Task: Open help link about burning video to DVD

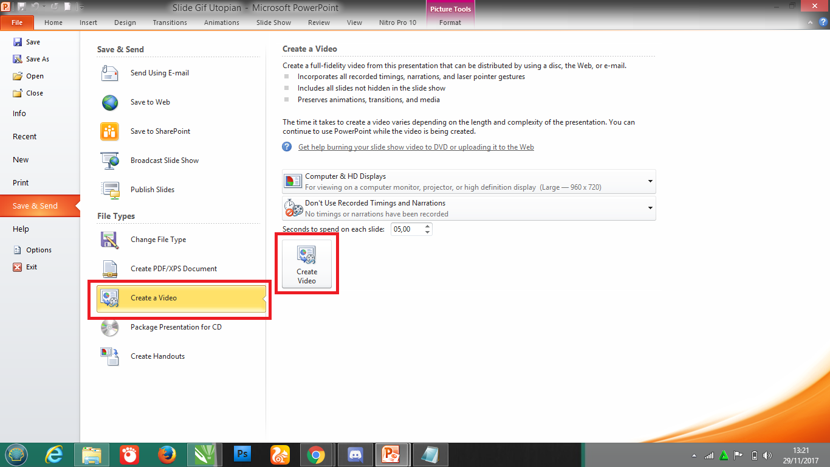Action: coord(416,147)
